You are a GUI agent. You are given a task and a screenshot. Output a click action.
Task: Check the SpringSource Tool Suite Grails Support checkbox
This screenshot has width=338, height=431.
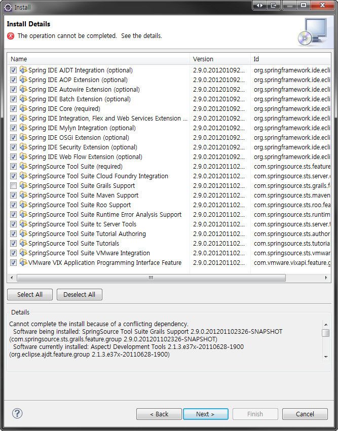click(13, 186)
